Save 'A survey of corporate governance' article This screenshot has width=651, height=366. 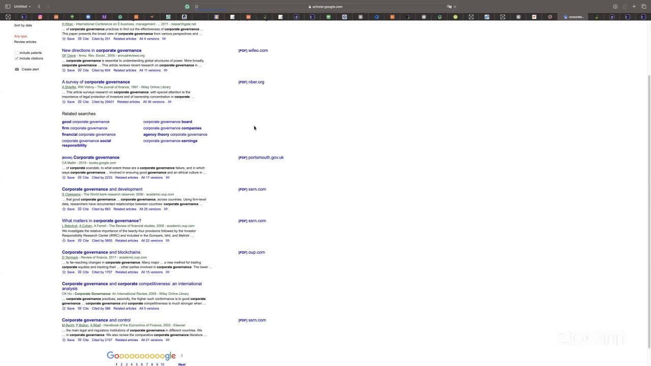pyautogui.click(x=68, y=102)
